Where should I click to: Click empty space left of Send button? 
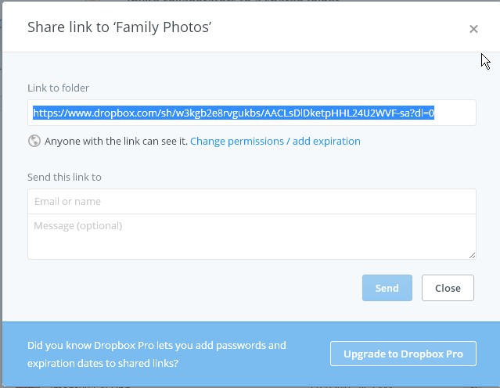tap(196, 288)
